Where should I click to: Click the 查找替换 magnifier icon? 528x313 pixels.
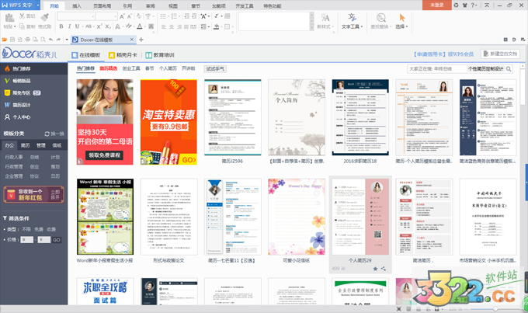(380, 17)
